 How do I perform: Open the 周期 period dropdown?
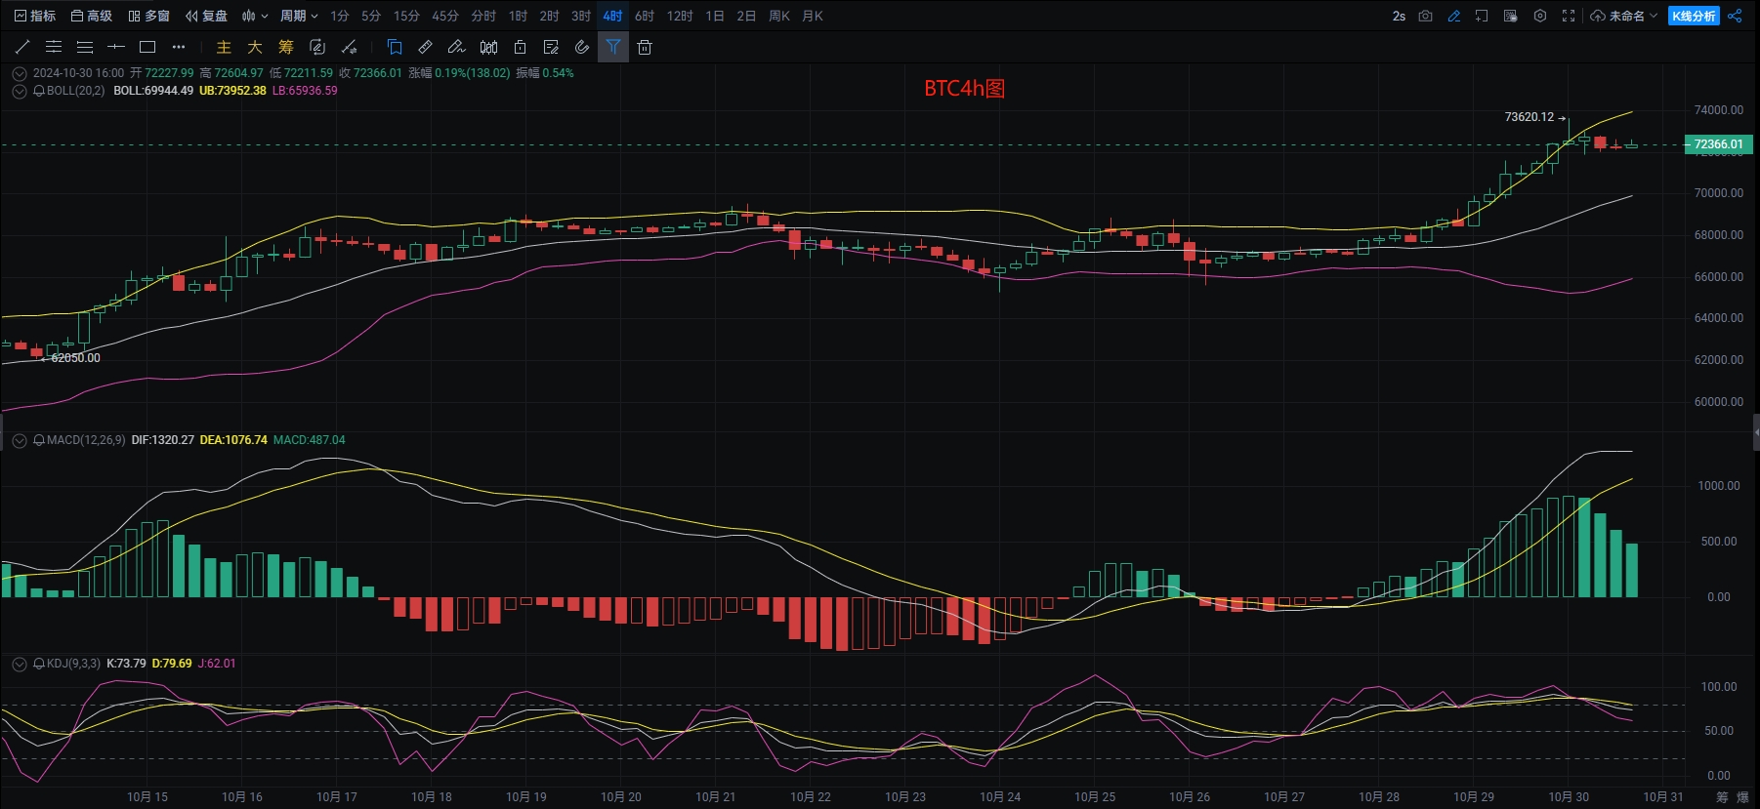point(299,16)
